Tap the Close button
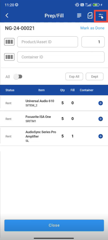108x240 pixels. 54,225
